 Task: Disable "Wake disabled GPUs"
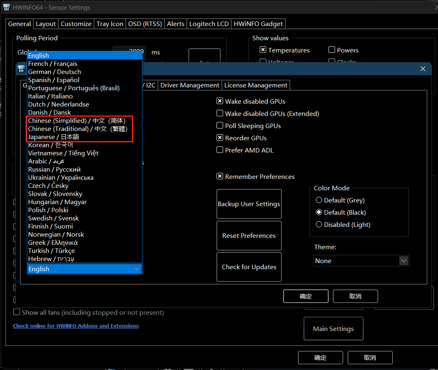coord(219,101)
